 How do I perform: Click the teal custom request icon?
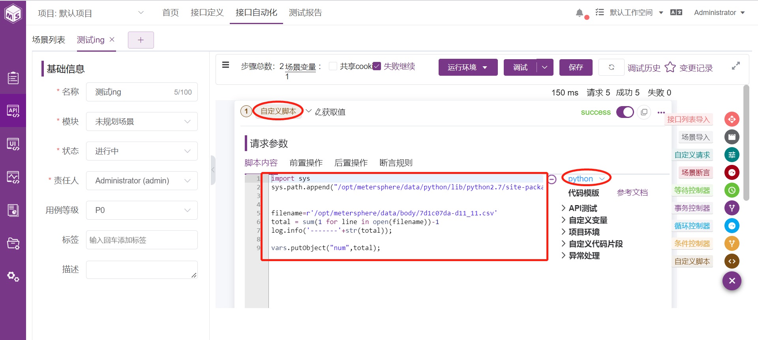click(732, 155)
